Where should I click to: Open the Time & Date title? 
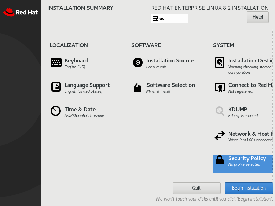coord(80,110)
